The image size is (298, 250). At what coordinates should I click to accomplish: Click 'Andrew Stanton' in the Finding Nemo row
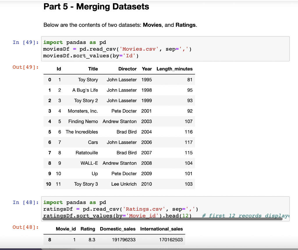click(x=120, y=121)
